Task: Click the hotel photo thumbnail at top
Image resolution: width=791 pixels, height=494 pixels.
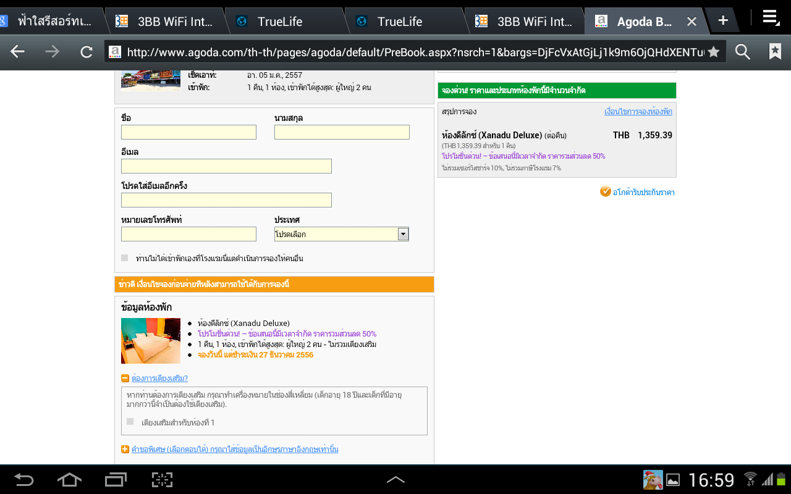Action: 151,80
